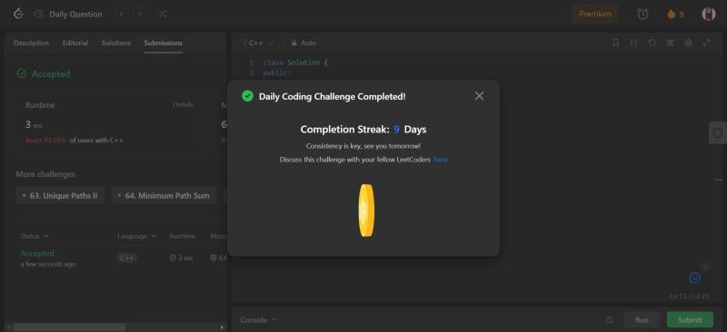
Task: Open the problem list panel icon
Action: tap(38, 14)
